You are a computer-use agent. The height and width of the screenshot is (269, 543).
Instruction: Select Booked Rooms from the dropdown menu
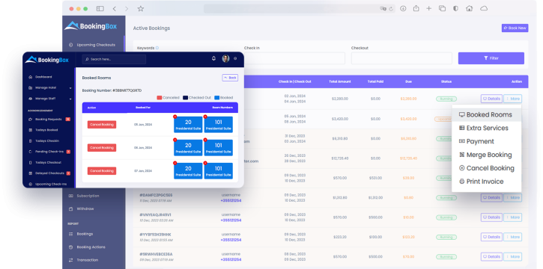coord(486,114)
